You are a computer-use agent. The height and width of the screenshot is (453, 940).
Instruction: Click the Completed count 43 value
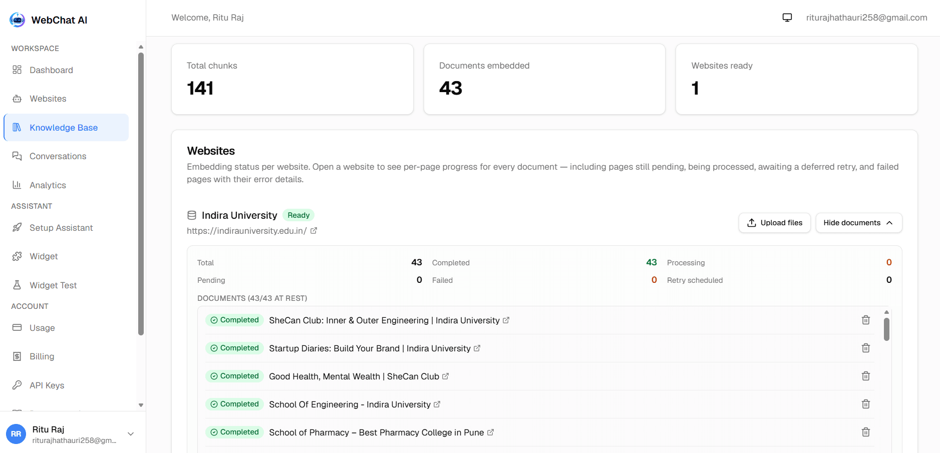click(651, 262)
